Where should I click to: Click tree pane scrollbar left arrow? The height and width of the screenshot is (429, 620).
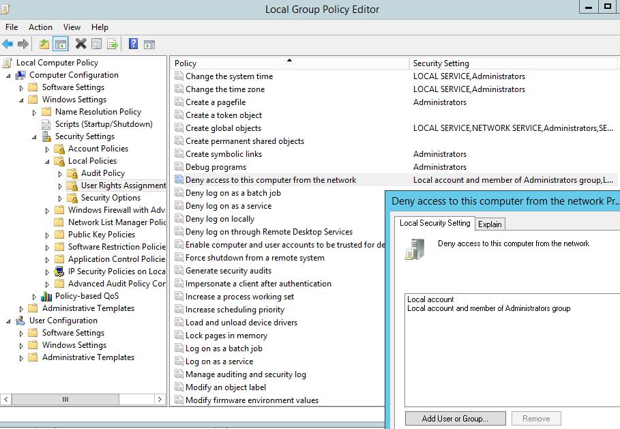coord(5,400)
